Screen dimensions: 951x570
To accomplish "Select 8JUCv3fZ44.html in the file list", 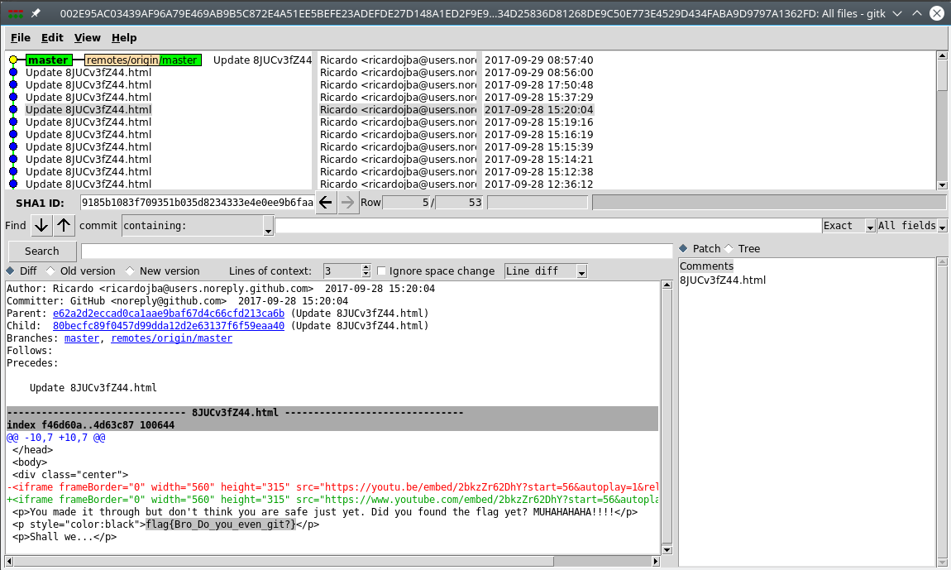I will click(722, 280).
